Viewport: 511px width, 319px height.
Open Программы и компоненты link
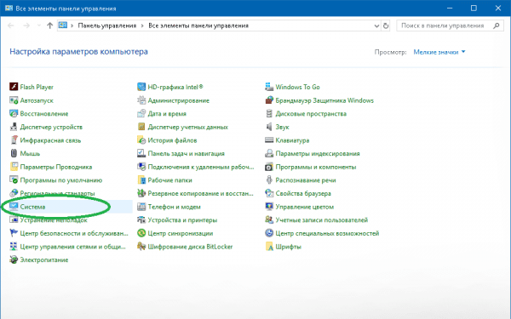tap(316, 167)
